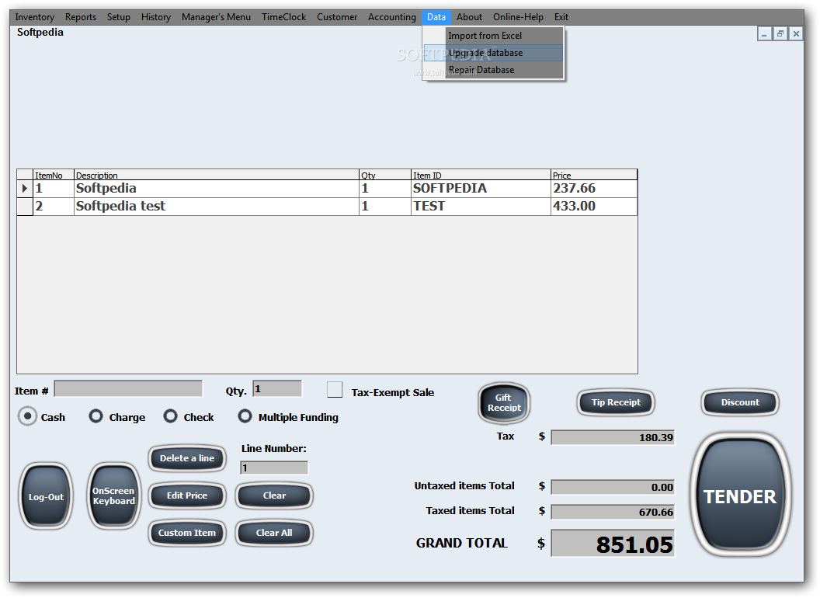Select the 'Softpedia test' description cell
Viewport: 820px width, 598px height.
coord(217,206)
